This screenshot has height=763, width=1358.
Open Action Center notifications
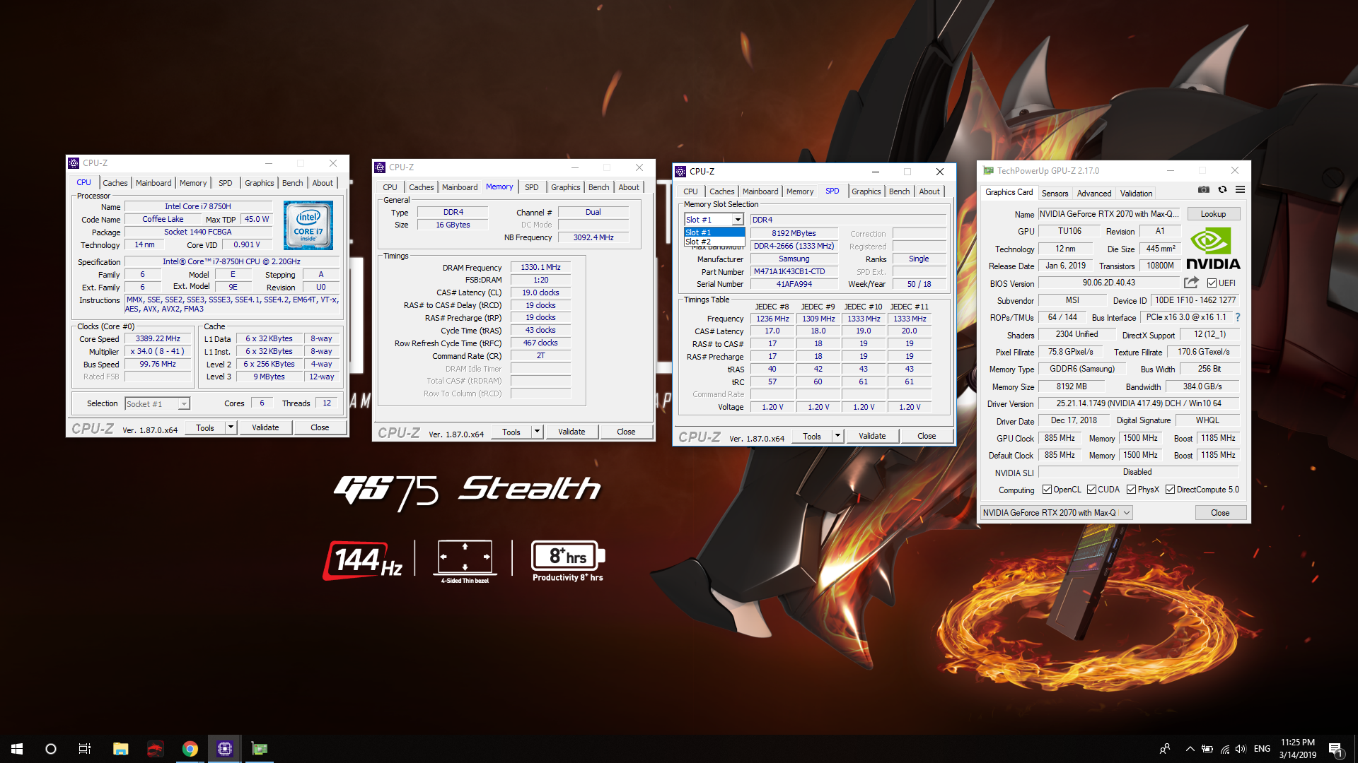click(1335, 749)
